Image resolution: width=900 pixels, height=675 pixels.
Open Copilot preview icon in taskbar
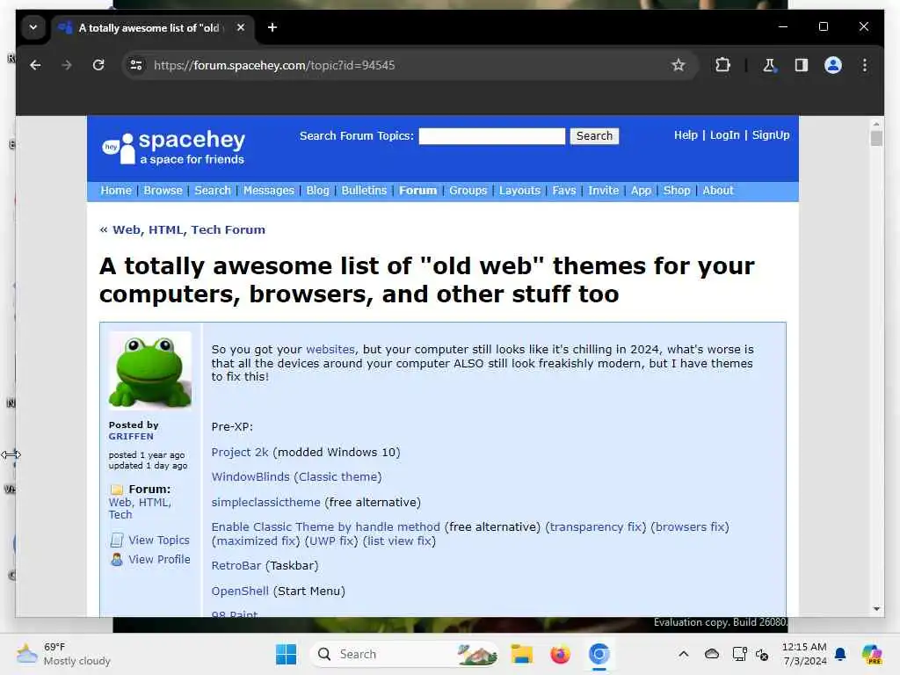pos(872,654)
